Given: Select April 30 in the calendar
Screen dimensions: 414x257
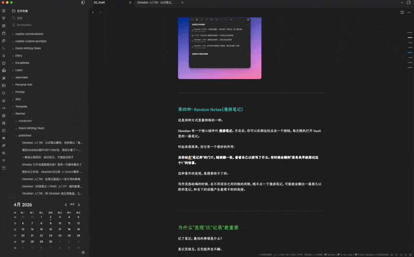Looking at the screenshot, I should tap(50, 242).
